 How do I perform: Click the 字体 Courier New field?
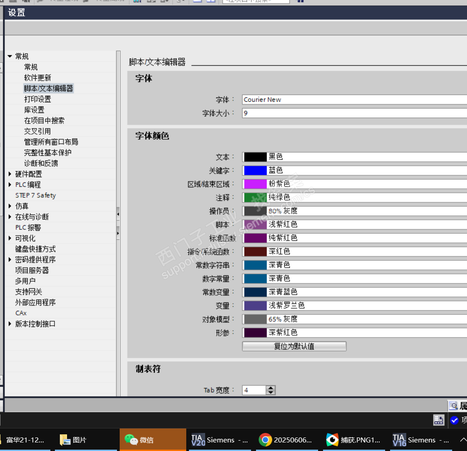(x=355, y=100)
